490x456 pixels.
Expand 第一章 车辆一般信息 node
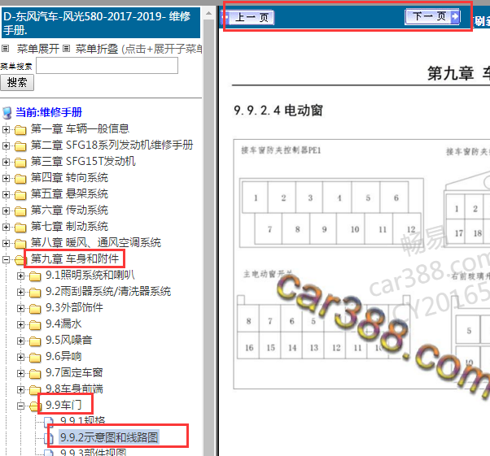(x=6, y=129)
